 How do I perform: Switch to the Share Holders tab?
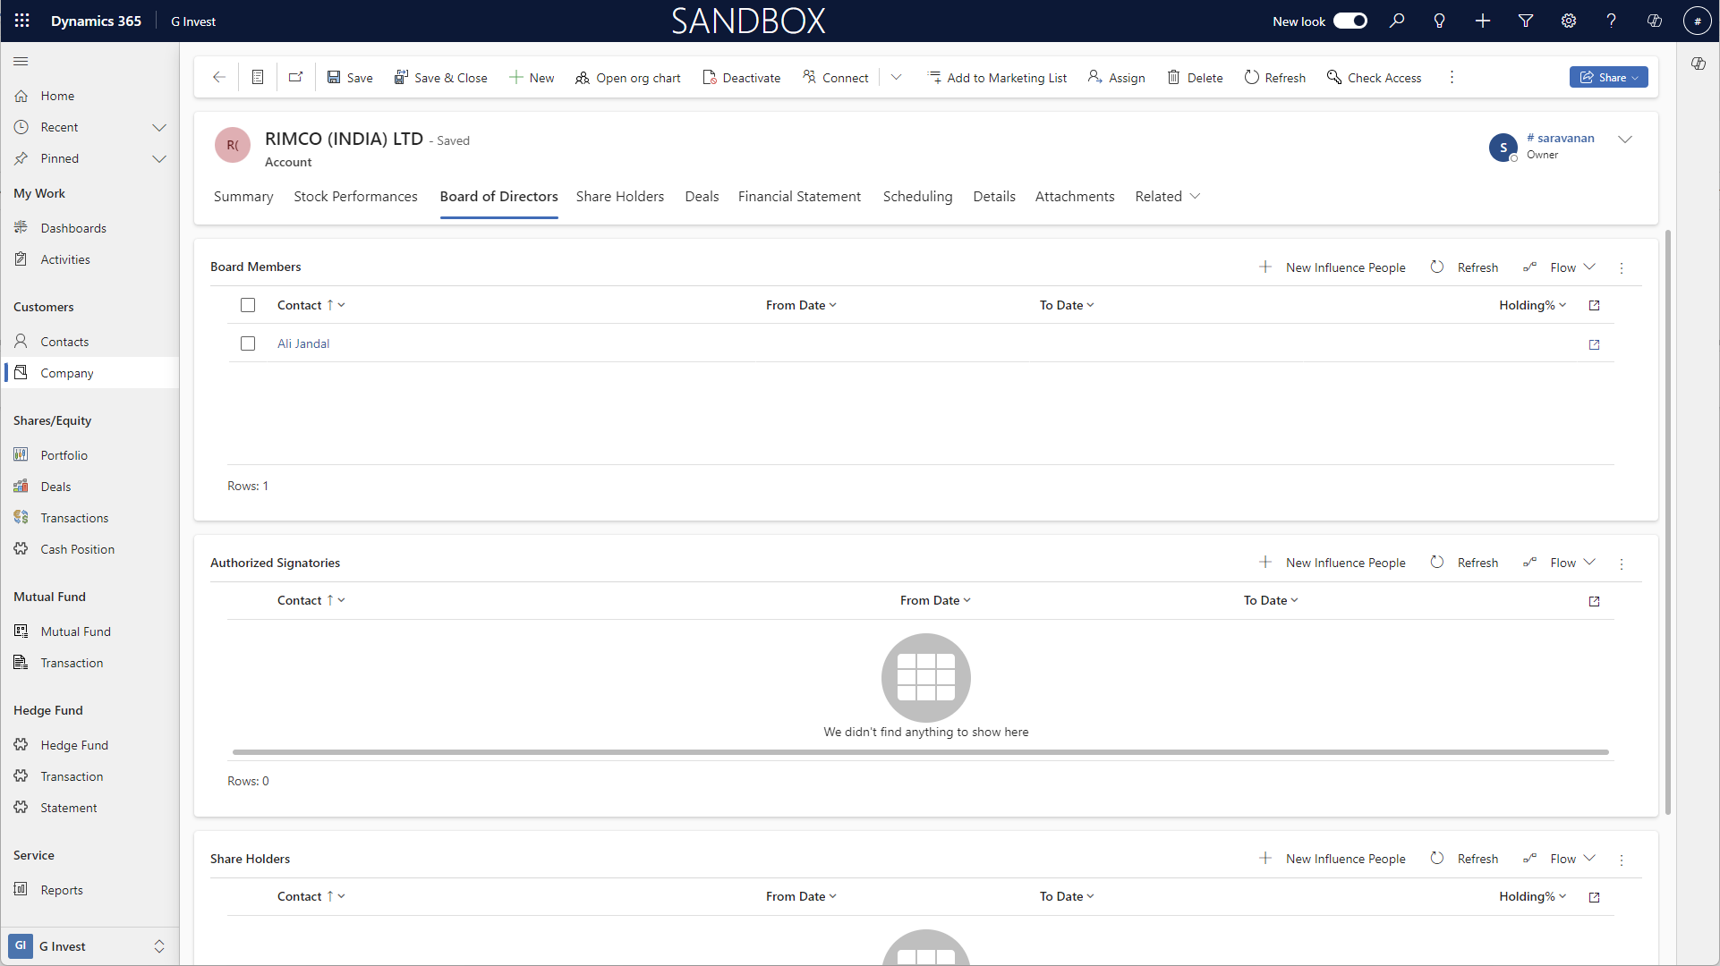pyautogui.click(x=619, y=197)
